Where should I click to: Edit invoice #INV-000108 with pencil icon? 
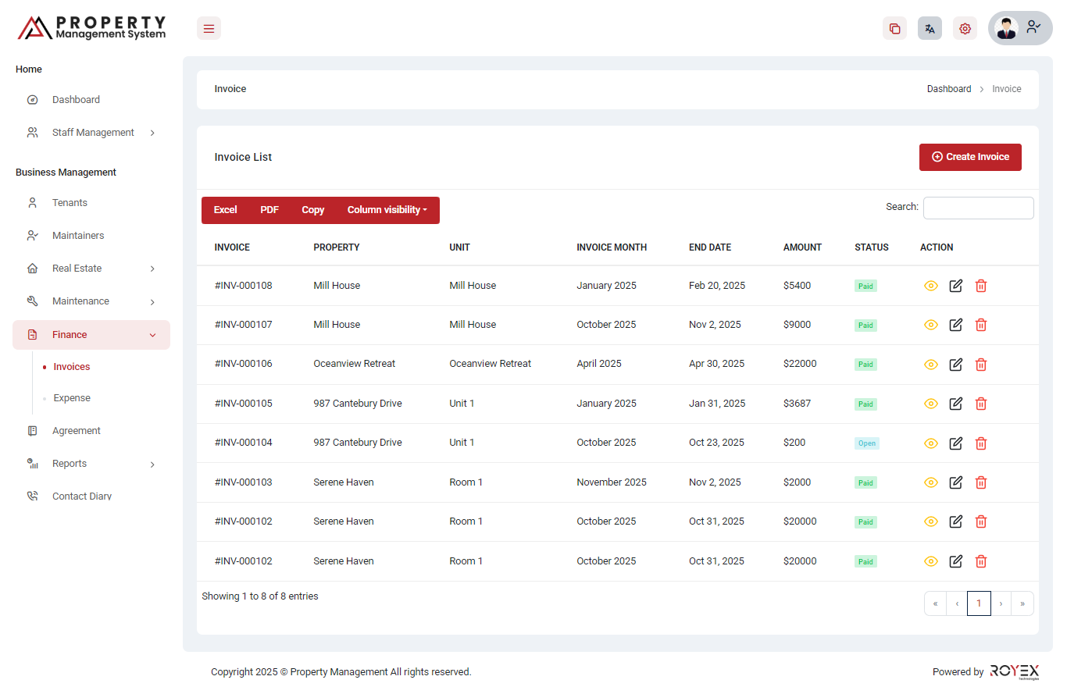pyautogui.click(x=955, y=286)
